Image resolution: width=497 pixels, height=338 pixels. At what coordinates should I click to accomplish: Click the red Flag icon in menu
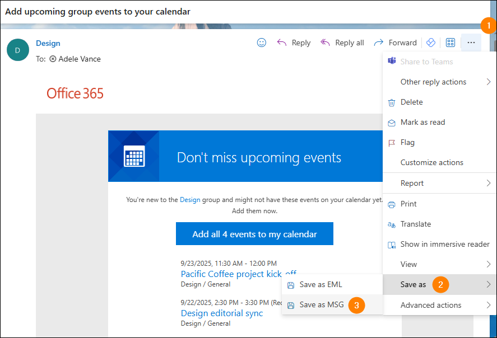click(x=392, y=143)
